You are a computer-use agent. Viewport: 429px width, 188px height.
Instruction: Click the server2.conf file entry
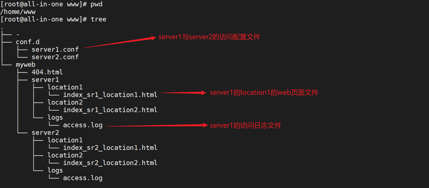[55, 57]
